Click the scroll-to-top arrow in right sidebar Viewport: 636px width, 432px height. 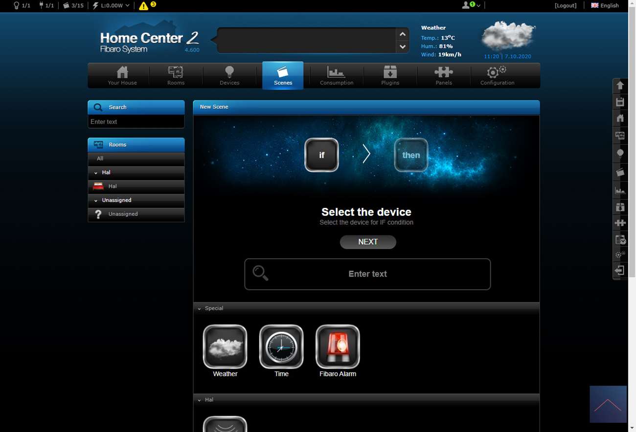[x=620, y=85]
